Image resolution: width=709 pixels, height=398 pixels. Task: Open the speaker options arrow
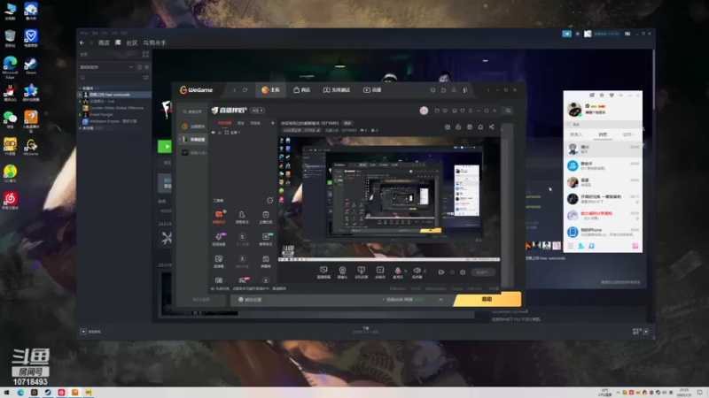[x=425, y=272]
